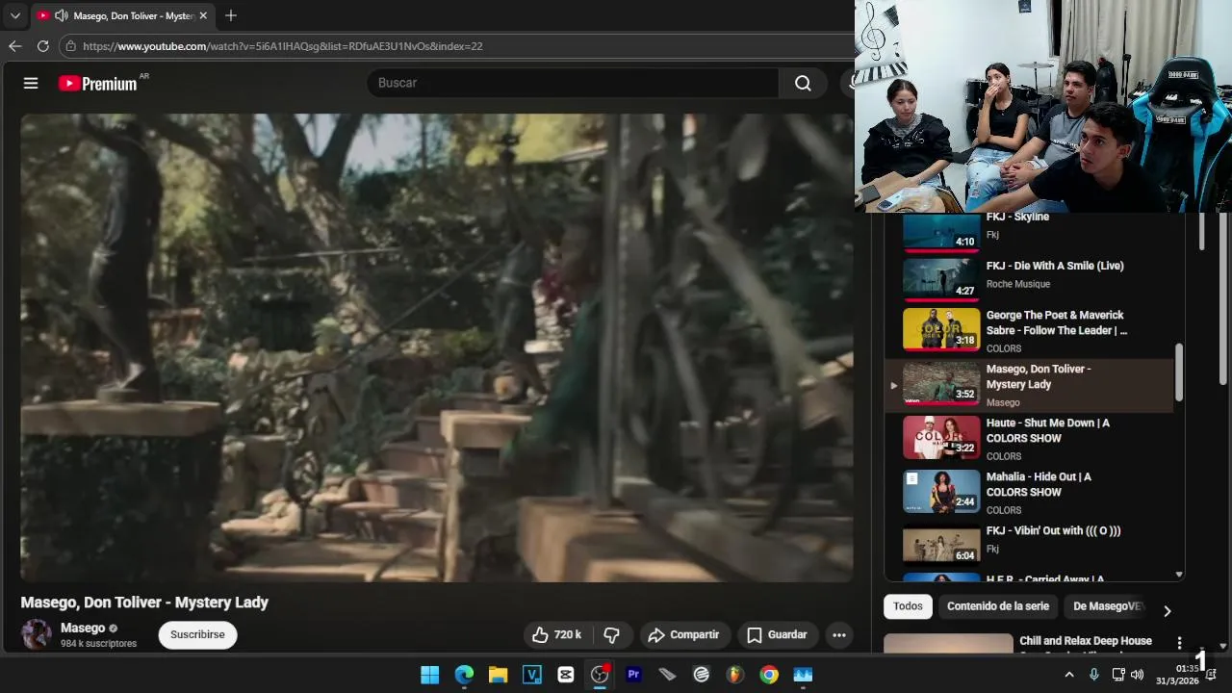Show more filter chips with right chevron
The image size is (1232, 693).
pos(1167,611)
